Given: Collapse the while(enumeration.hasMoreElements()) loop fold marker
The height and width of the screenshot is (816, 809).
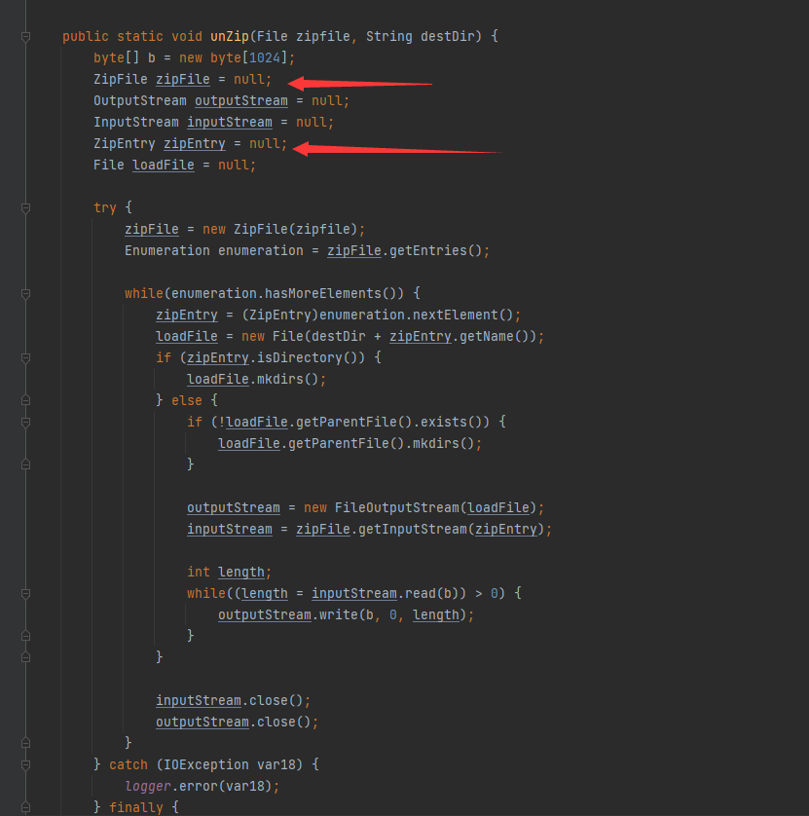Looking at the screenshot, I should 25,293.
